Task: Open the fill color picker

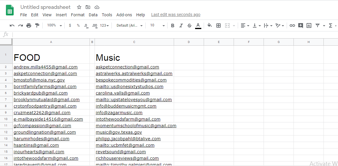Action: tap(210, 25)
